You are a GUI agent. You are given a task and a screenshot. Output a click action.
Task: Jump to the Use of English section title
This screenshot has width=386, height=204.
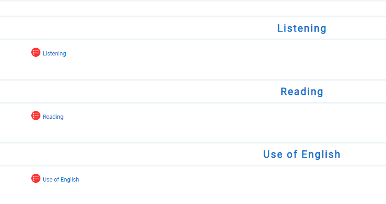301,154
